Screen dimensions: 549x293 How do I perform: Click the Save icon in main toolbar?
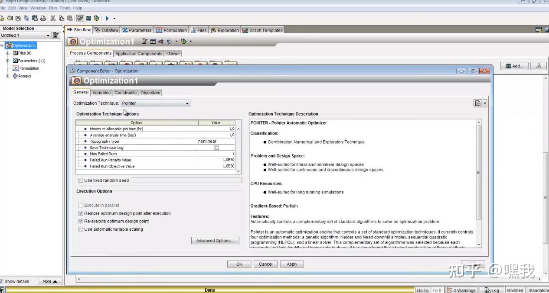point(18,18)
